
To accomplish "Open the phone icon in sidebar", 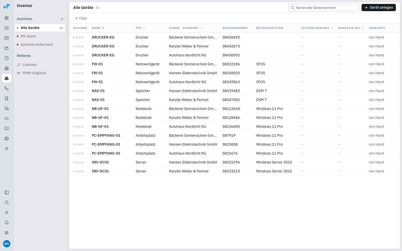I will click(7, 88).
